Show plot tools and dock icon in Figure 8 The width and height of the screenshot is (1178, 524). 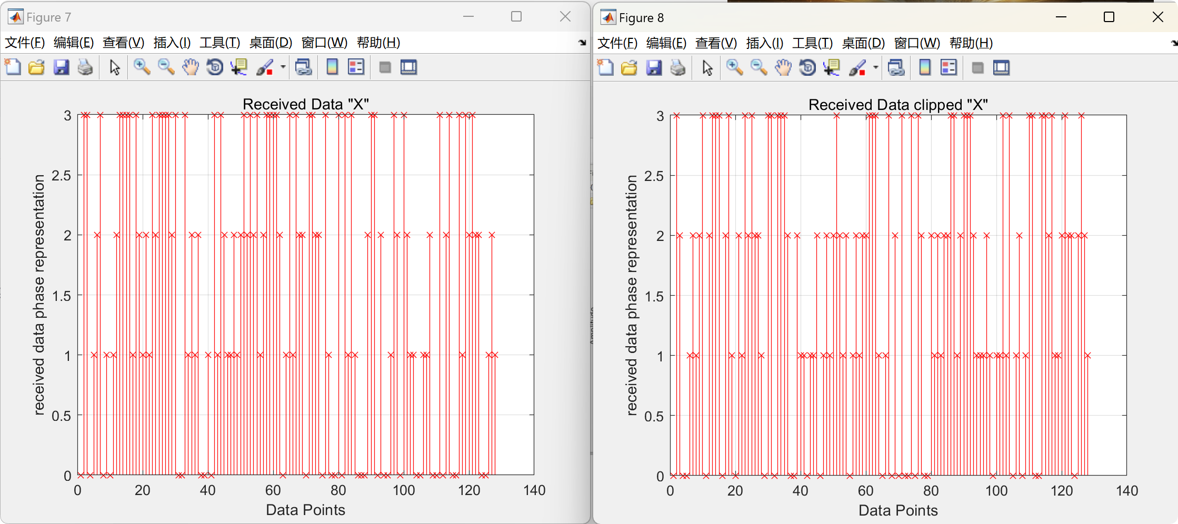click(x=1002, y=67)
